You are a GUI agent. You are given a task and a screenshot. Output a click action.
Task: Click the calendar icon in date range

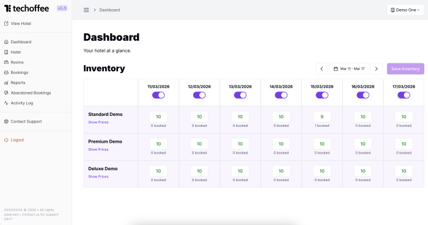coord(336,69)
